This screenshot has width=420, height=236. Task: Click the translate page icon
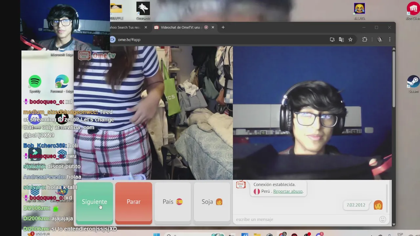pyautogui.click(x=341, y=40)
